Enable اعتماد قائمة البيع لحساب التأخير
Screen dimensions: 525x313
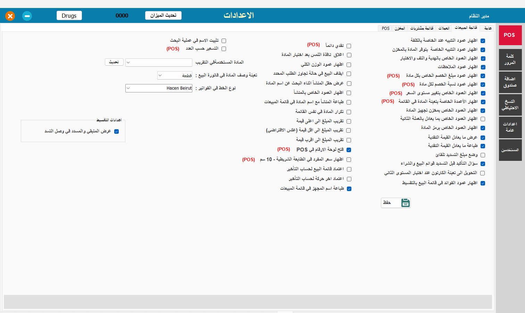[x=349, y=169]
